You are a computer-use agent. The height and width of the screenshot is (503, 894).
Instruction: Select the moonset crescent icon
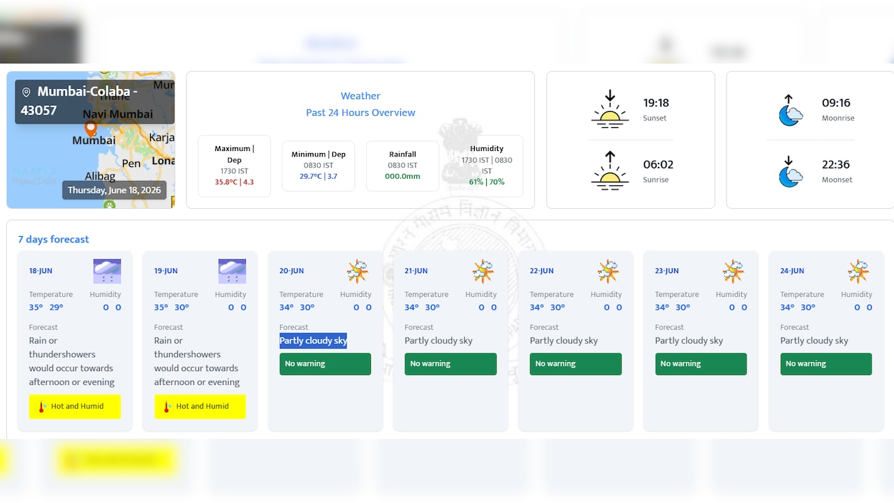pos(790,171)
